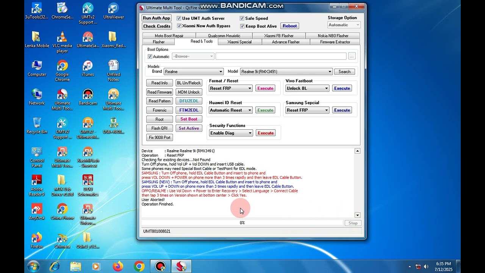Expand the Model dropdown for Realme 9i
This screenshot has height=273, width=485.
click(286, 72)
